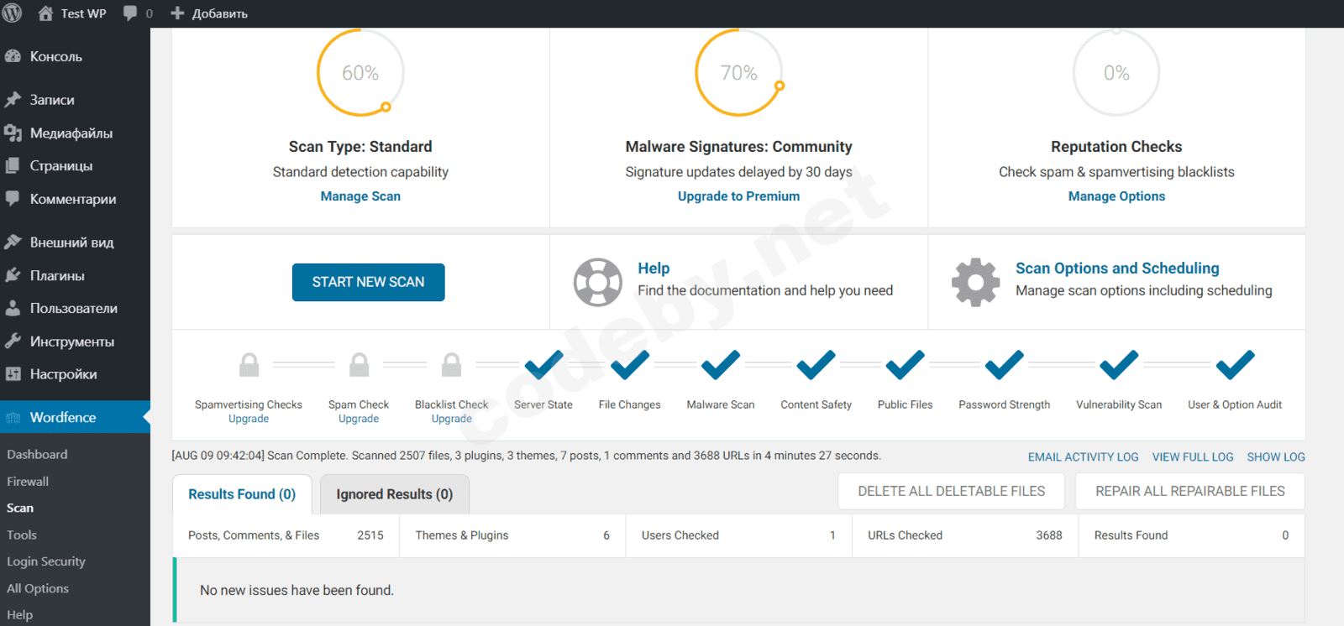Switch to Ignored Results tab
This screenshot has height=626, width=1344.
tap(394, 494)
